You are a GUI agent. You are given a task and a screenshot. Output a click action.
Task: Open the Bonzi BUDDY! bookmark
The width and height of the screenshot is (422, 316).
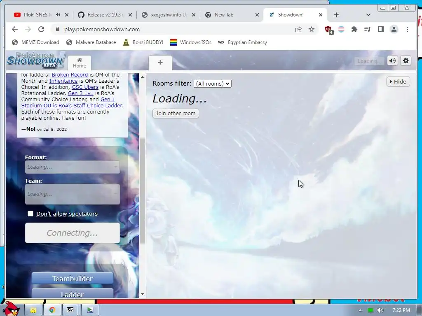coord(143,42)
